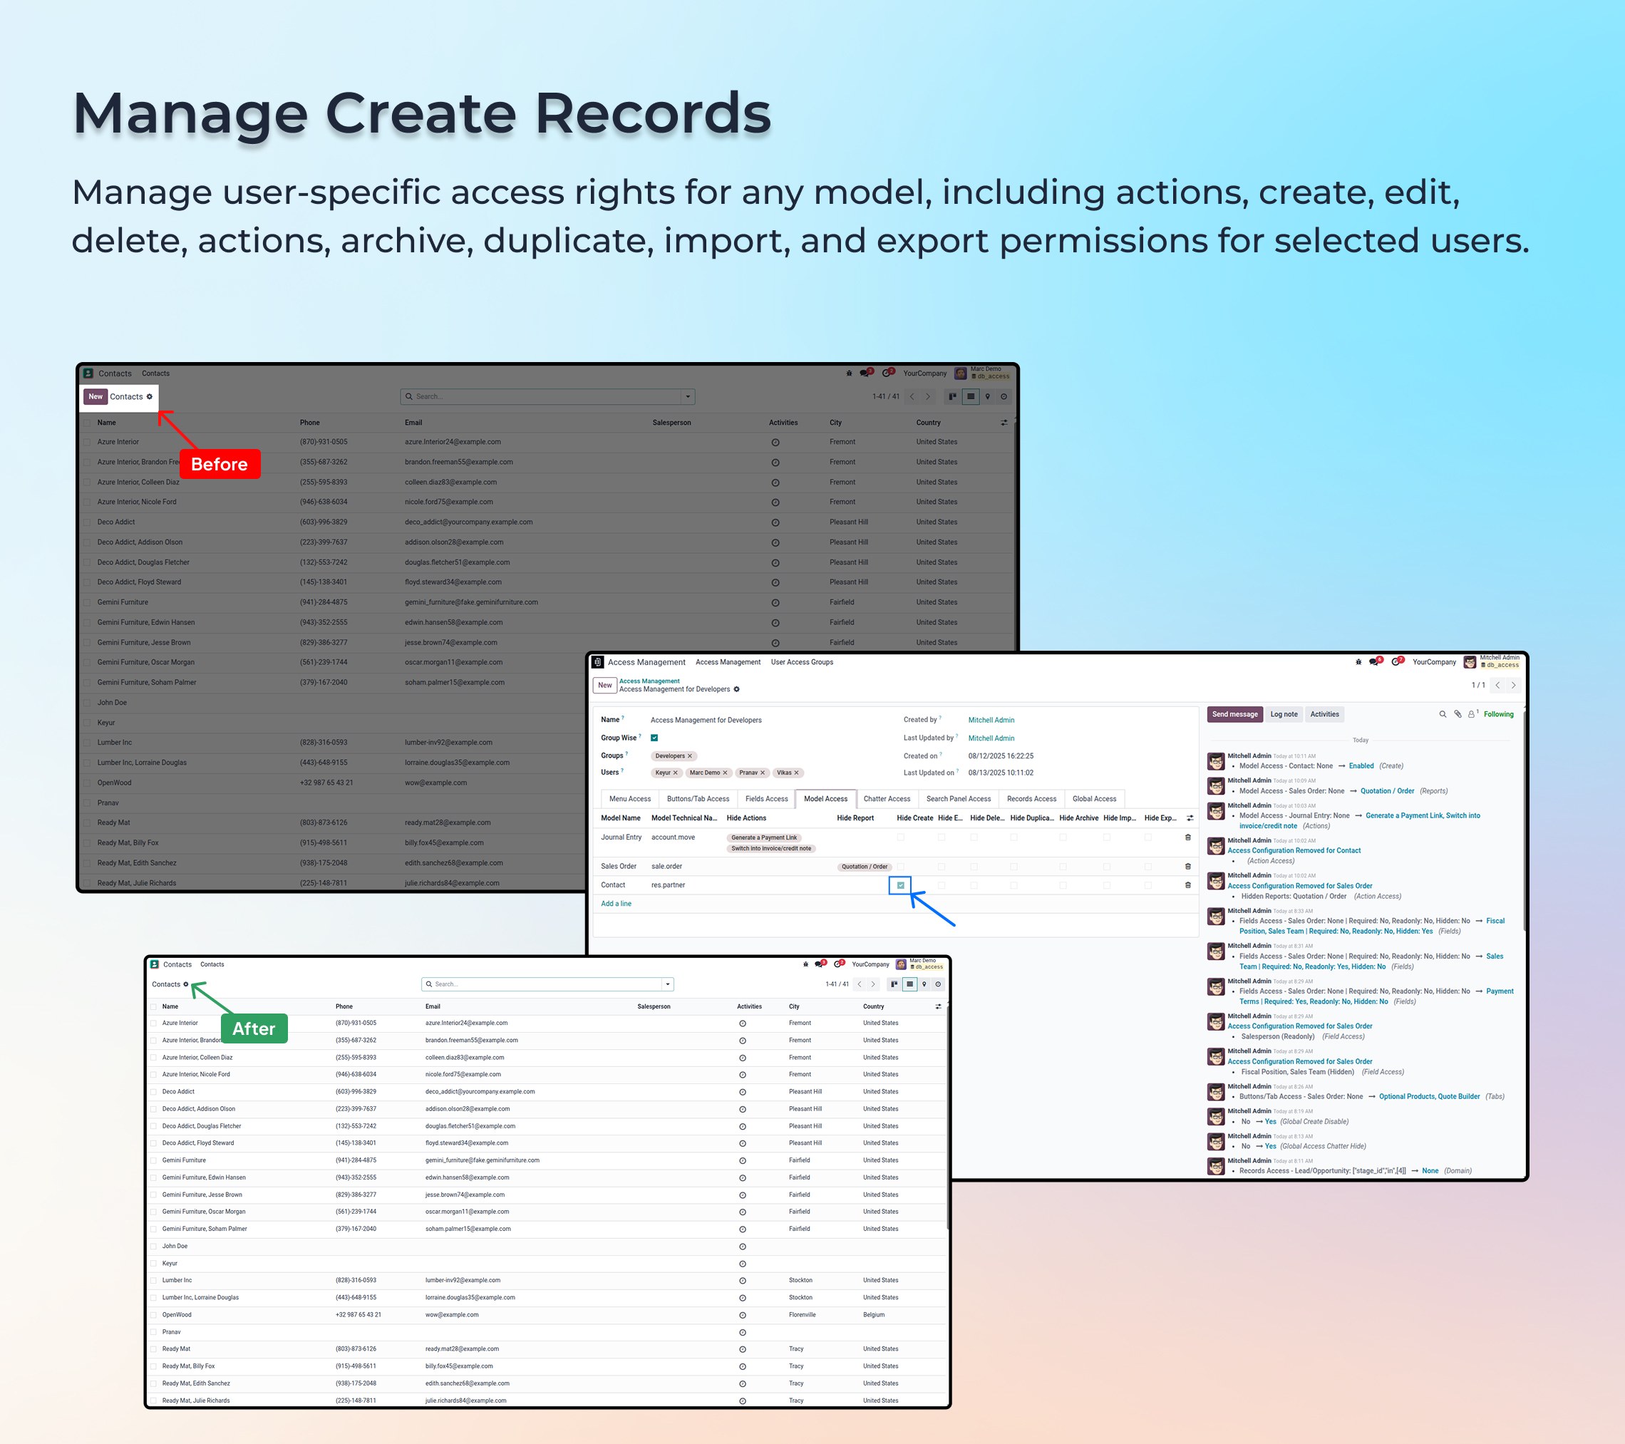Open gear menu beside Access Management for Developers
The width and height of the screenshot is (1625, 1444).
coord(736,689)
